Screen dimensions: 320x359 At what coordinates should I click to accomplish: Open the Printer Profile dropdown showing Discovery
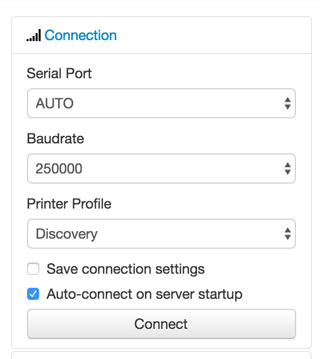tap(162, 234)
